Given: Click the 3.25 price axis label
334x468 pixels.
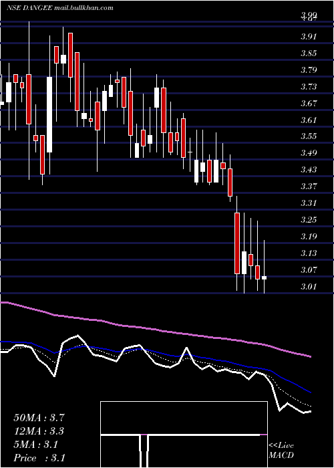Looking at the screenshot, I should 309,220.
